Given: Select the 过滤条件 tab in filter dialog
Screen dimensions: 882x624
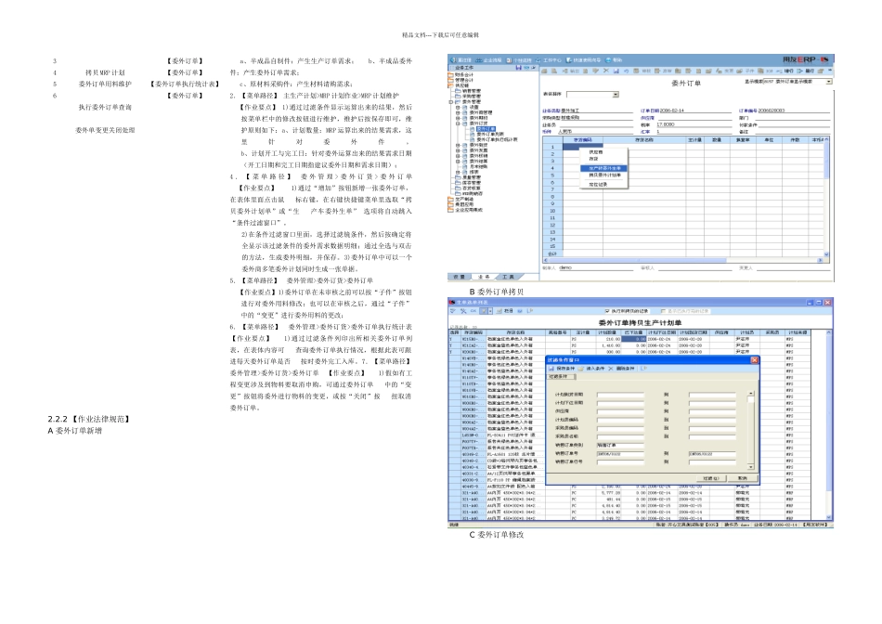Looking at the screenshot, I should tap(561, 376).
